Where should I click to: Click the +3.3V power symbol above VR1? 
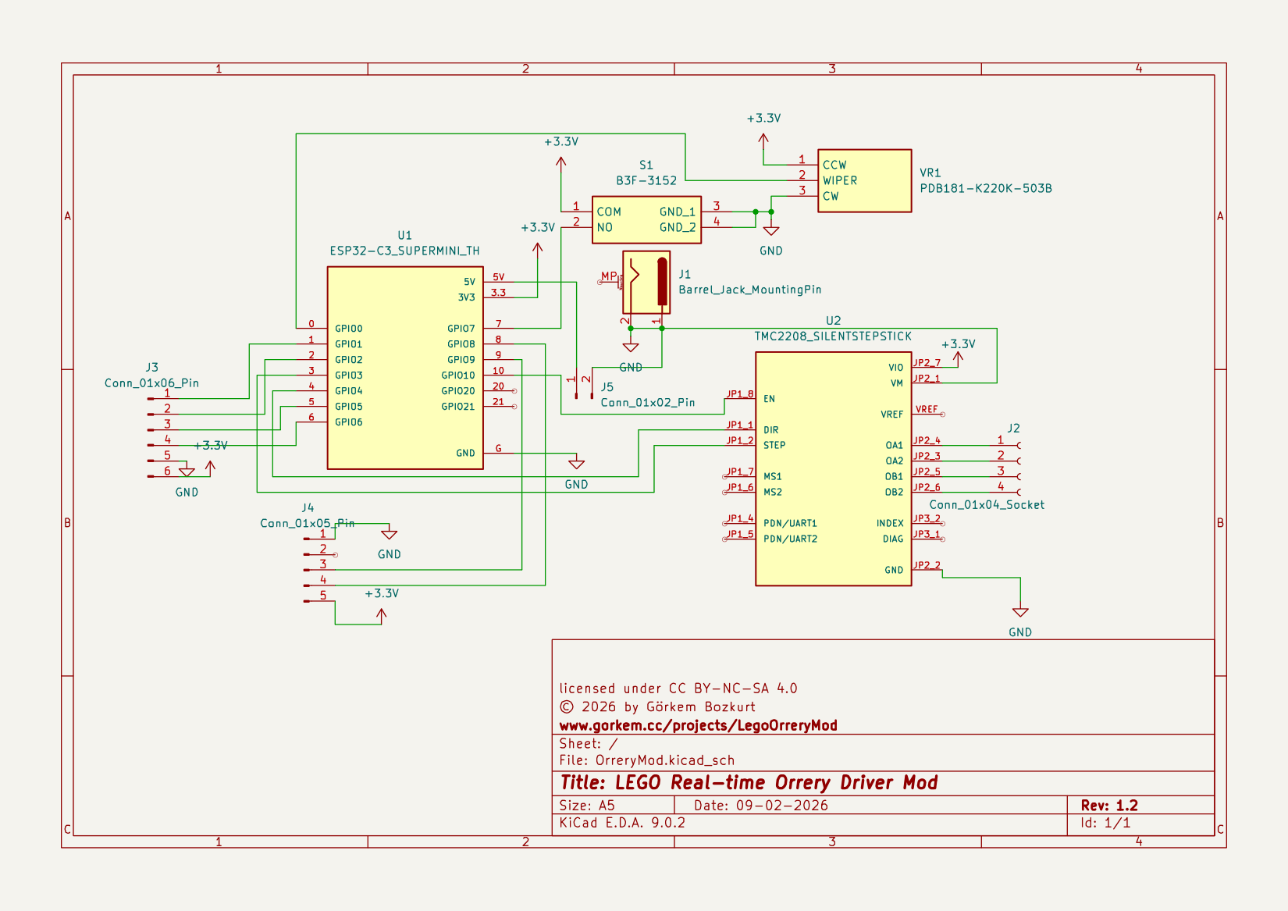(x=763, y=139)
